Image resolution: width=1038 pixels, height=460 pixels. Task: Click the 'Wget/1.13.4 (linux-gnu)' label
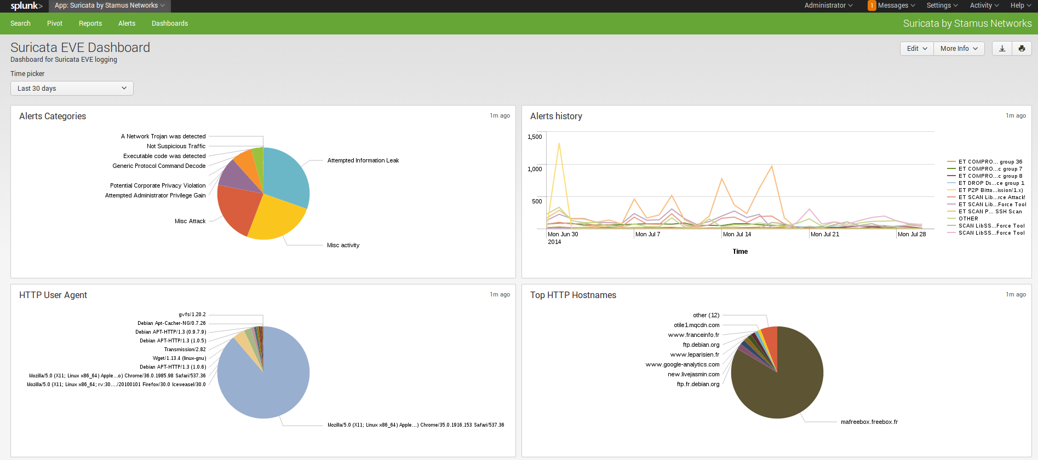click(x=179, y=358)
